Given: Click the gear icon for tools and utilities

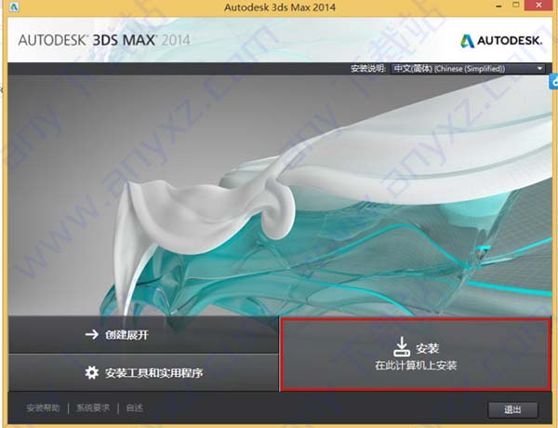Looking at the screenshot, I should pyautogui.click(x=92, y=372).
